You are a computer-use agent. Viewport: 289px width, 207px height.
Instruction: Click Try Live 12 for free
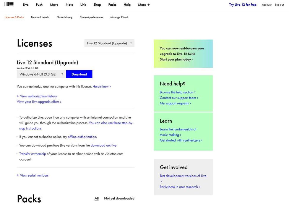(x=243, y=5)
